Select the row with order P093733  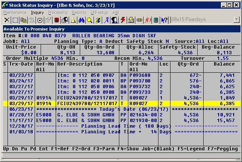(122, 92)
